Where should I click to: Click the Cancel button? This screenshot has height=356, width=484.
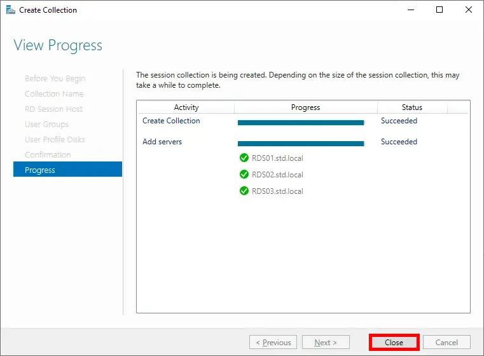point(446,342)
